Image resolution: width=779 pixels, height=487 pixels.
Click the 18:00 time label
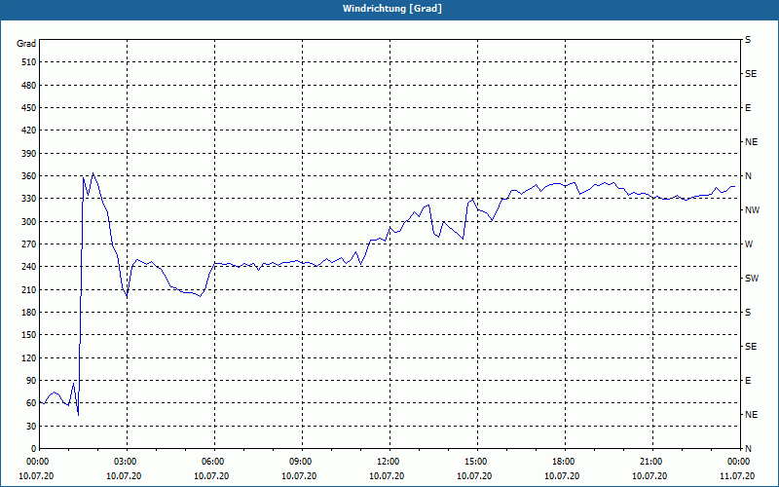pyautogui.click(x=563, y=462)
